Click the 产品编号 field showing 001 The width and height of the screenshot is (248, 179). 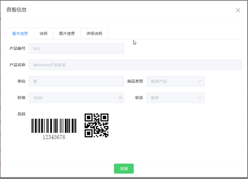pyautogui.click(x=76, y=49)
